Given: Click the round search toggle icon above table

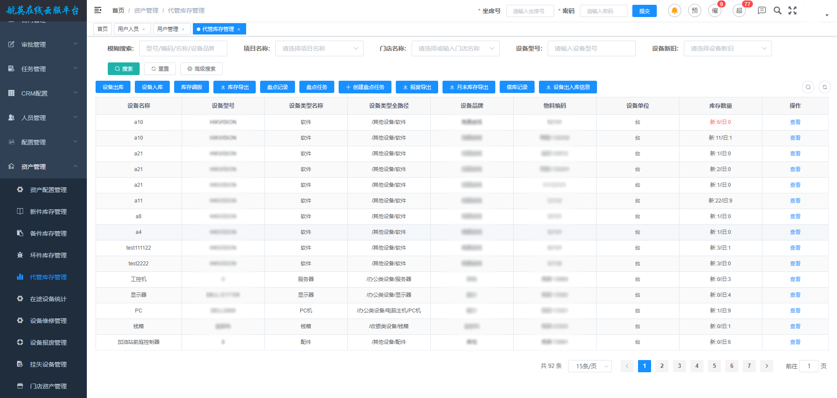Looking at the screenshot, I should pos(808,87).
